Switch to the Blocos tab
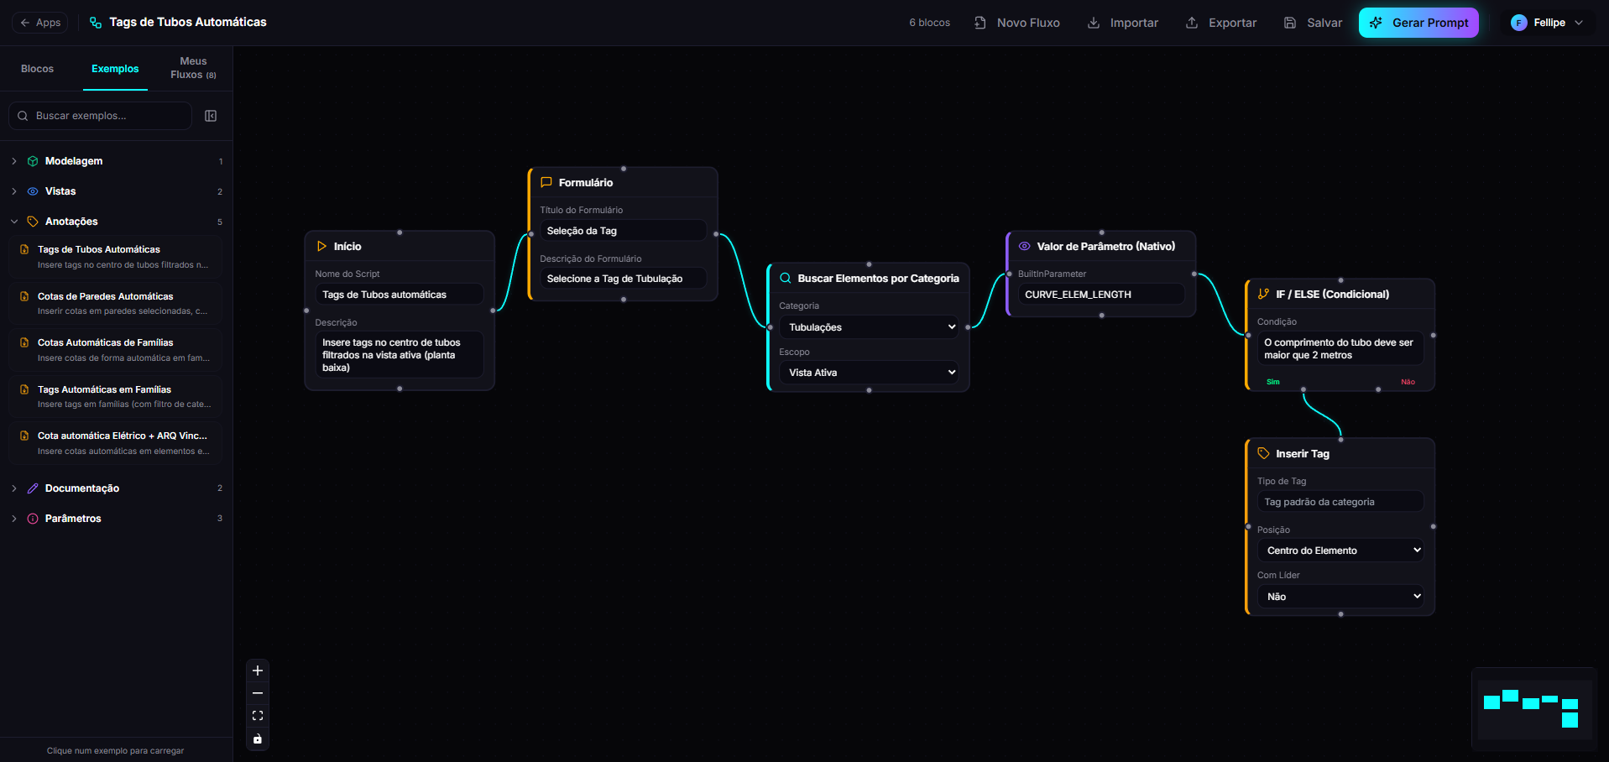This screenshot has height=762, width=1609. click(x=37, y=69)
